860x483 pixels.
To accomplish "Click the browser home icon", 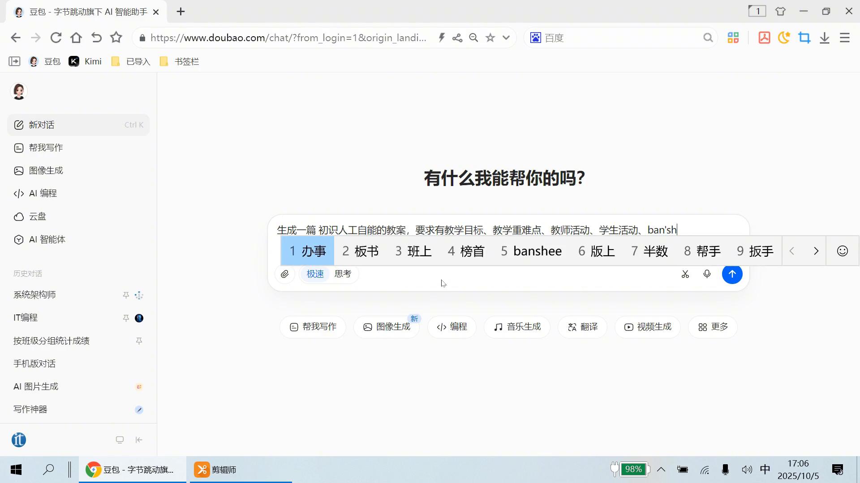I will pyautogui.click(x=76, y=38).
